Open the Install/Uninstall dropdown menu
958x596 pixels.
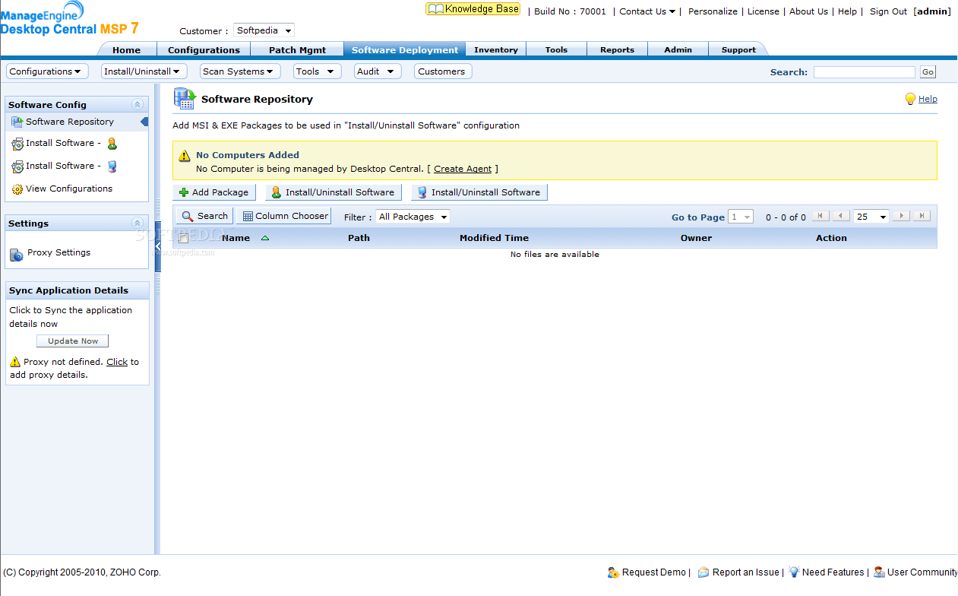click(144, 71)
